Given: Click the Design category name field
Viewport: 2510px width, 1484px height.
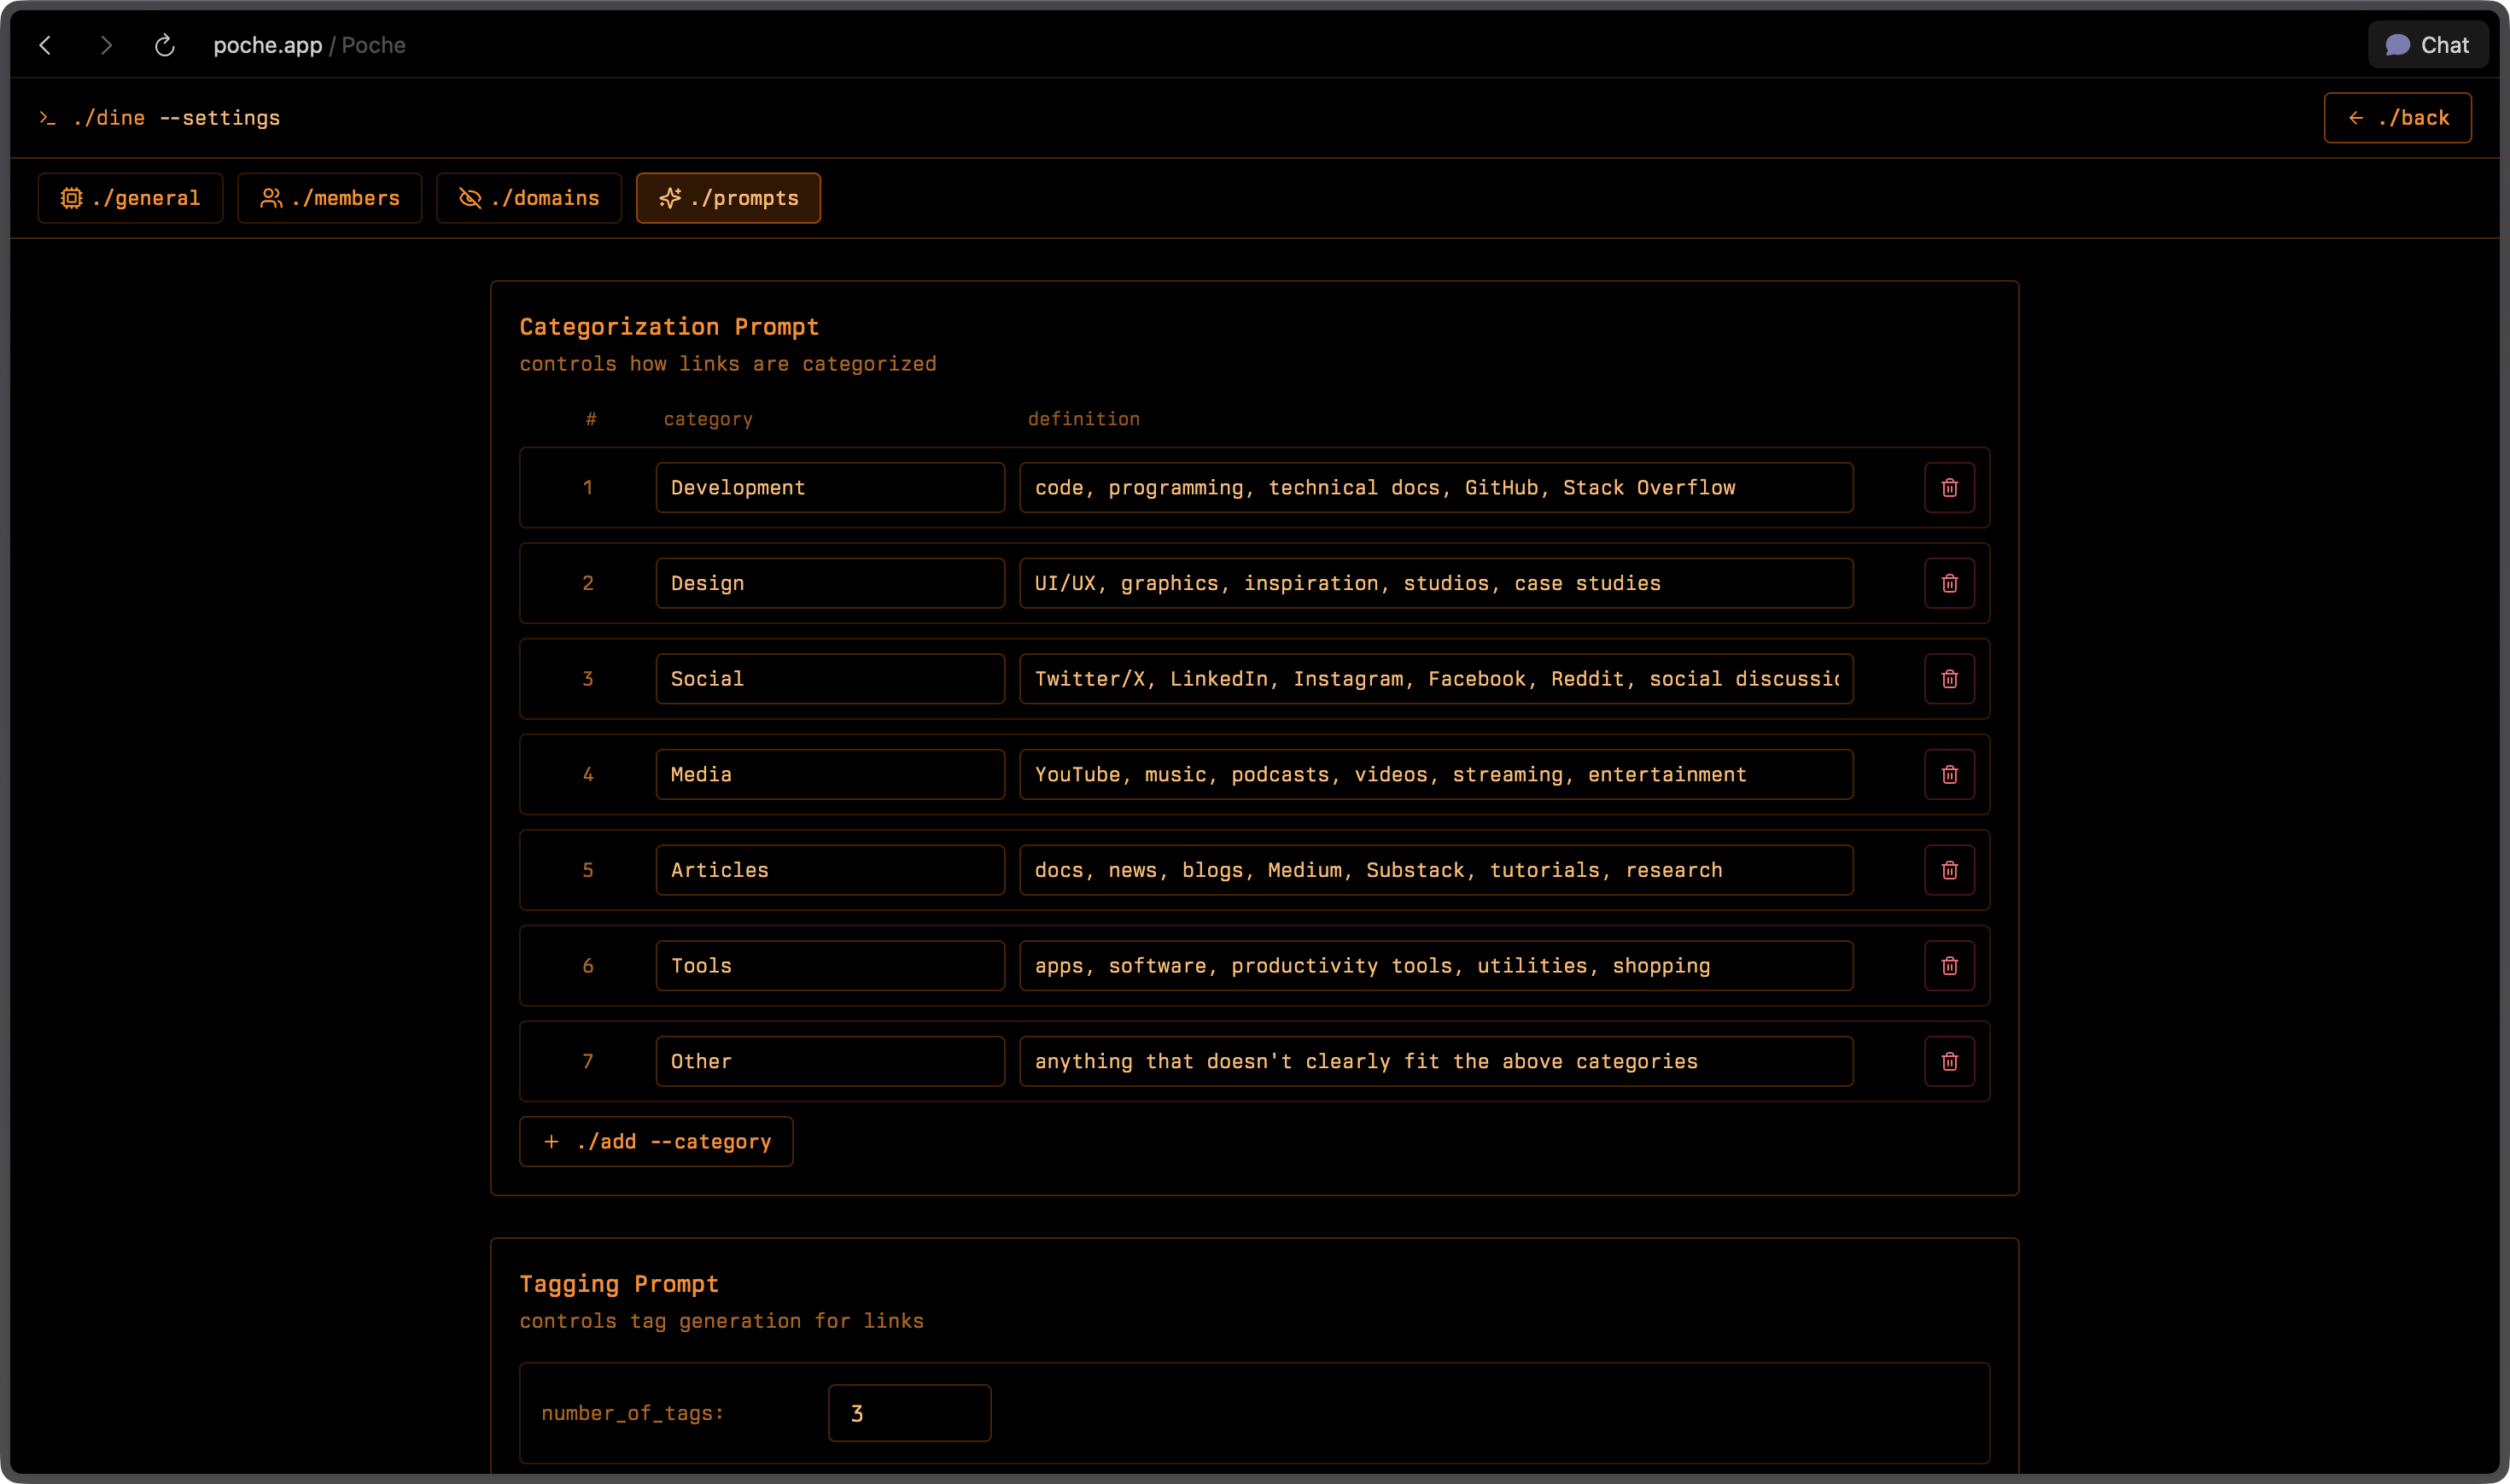Looking at the screenshot, I should coord(830,582).
